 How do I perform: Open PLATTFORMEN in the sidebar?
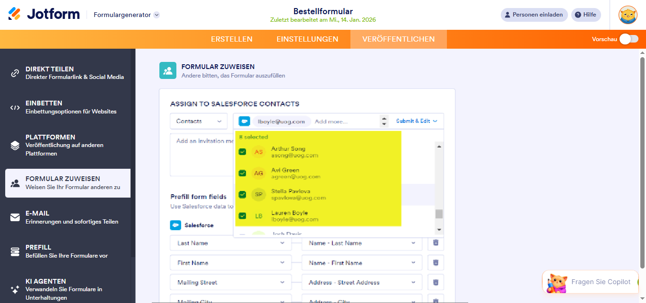68,145
